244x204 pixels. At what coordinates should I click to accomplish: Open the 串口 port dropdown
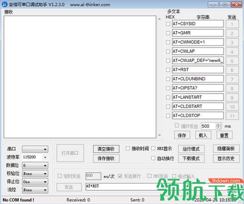pyautogui.click(x=35, y=149)
